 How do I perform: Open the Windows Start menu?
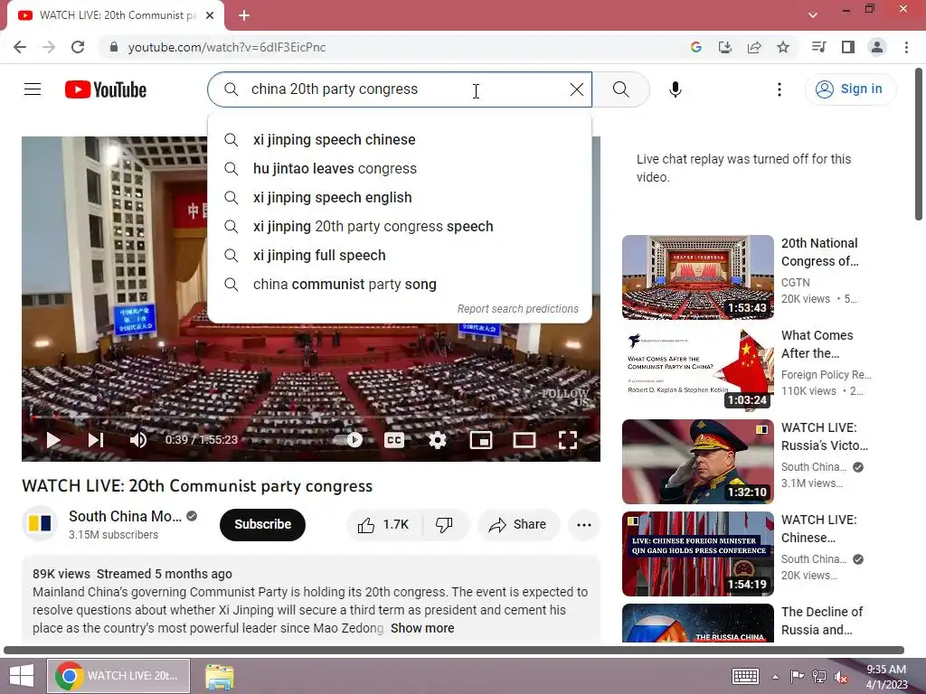[x=22, y=676]
